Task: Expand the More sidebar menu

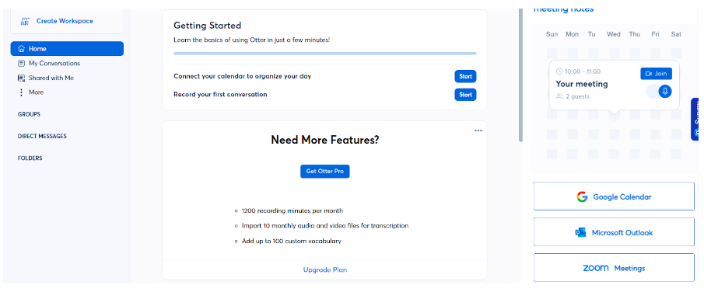Action: pos(31,92)
